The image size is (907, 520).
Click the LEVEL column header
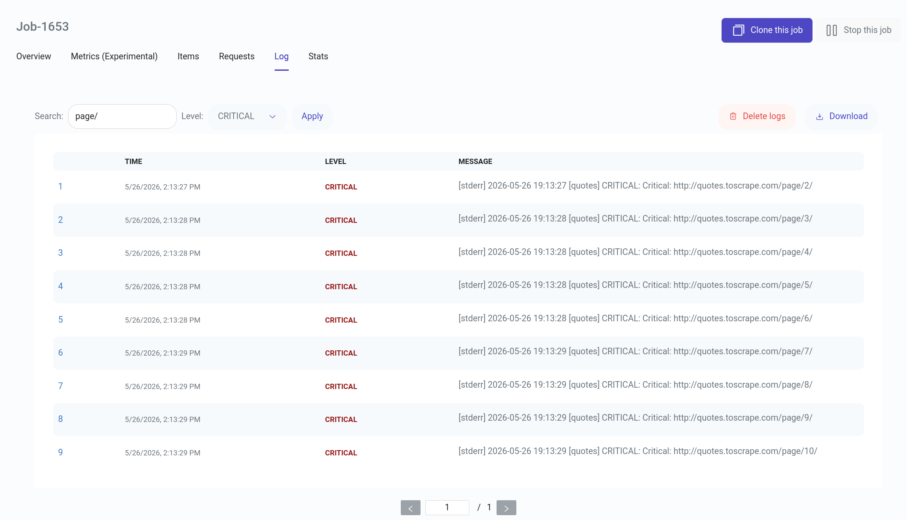click(x=335, y=161)
